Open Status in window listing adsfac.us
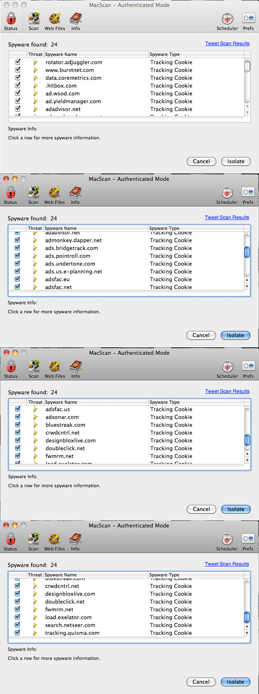 [11, 369]
